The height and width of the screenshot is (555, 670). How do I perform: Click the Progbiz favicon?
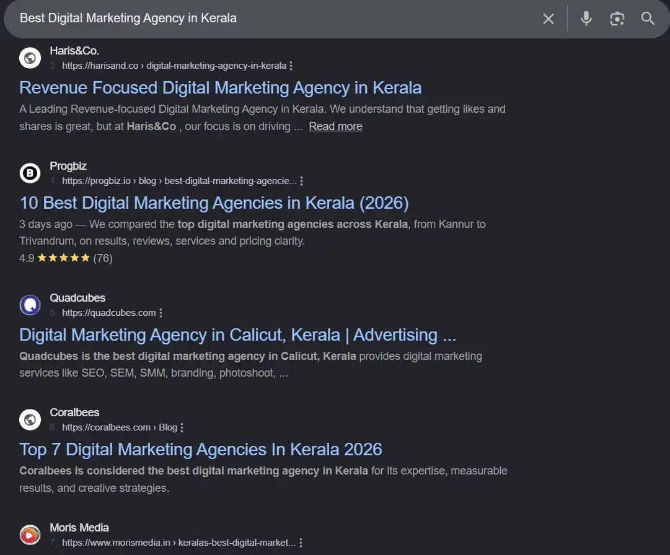tap(30, 173)
